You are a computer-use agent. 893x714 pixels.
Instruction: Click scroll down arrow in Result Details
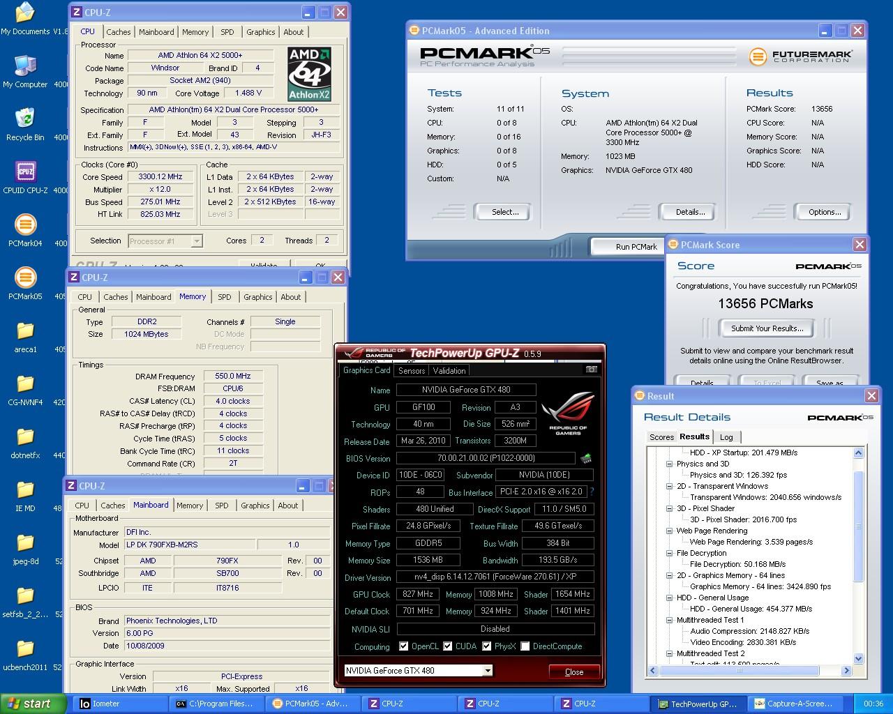(859, 659)
